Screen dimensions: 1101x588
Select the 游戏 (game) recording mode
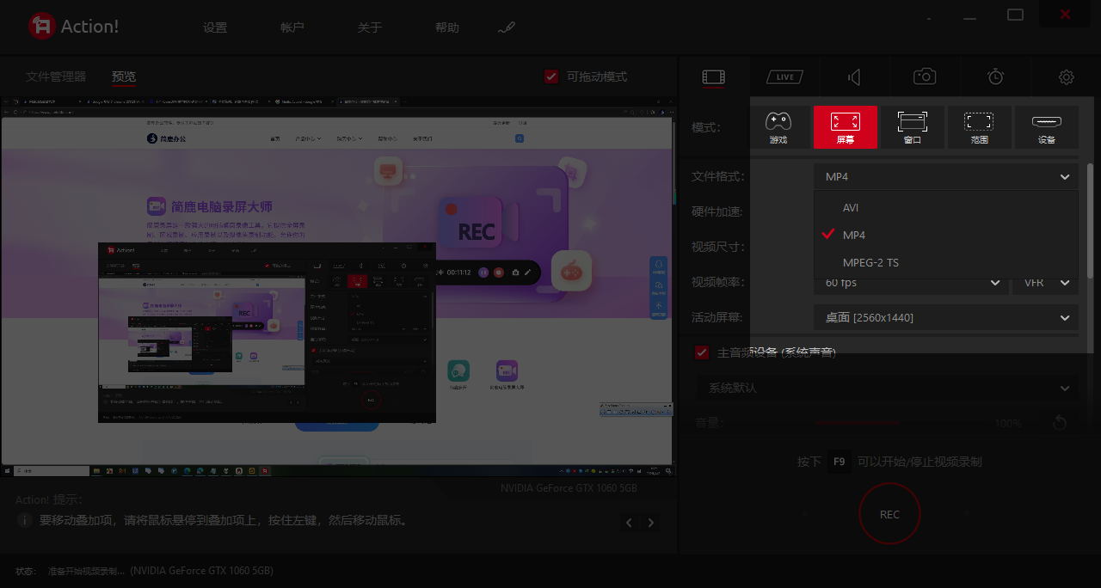click(778, 127)
